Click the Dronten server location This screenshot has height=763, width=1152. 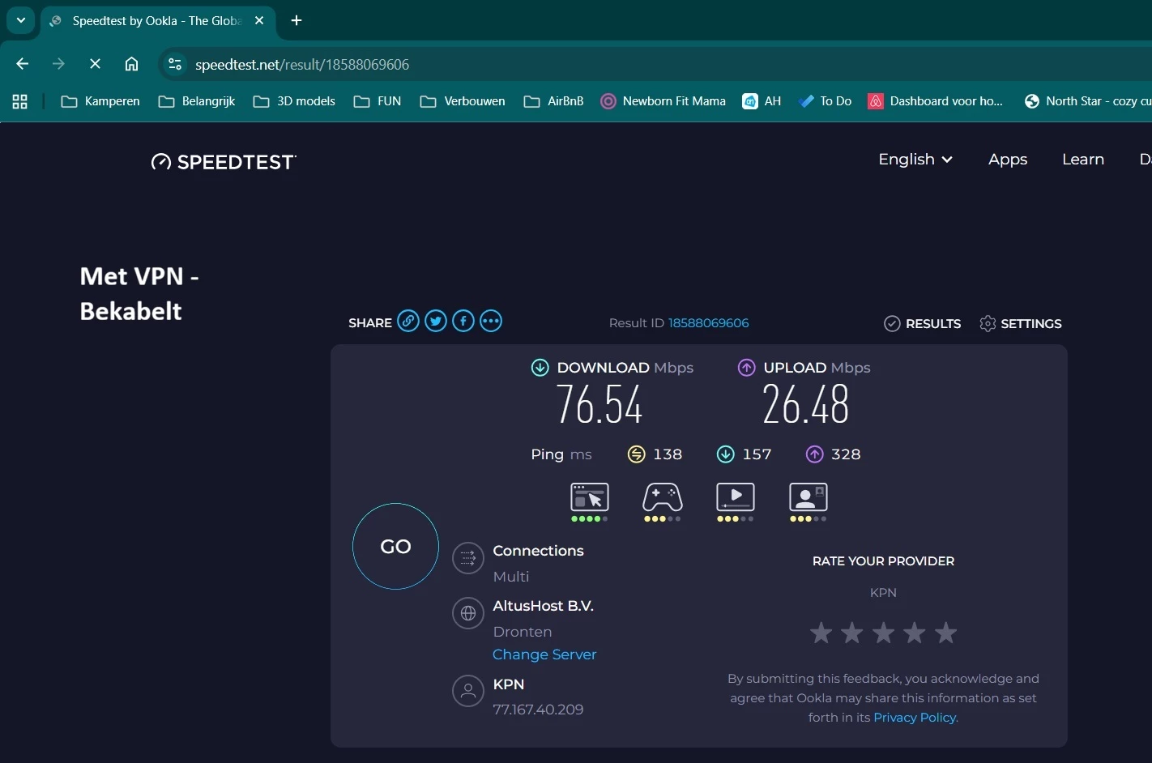[523, 632]
